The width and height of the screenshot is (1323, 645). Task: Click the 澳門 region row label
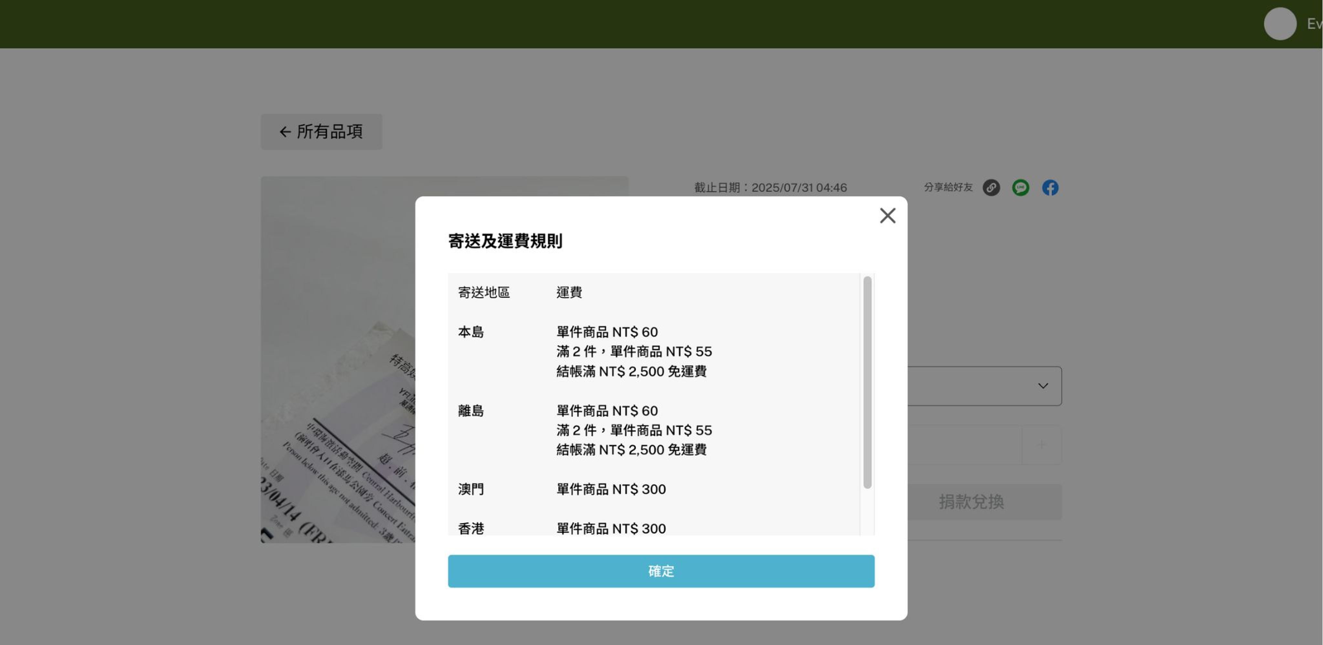tap(470, 489)
